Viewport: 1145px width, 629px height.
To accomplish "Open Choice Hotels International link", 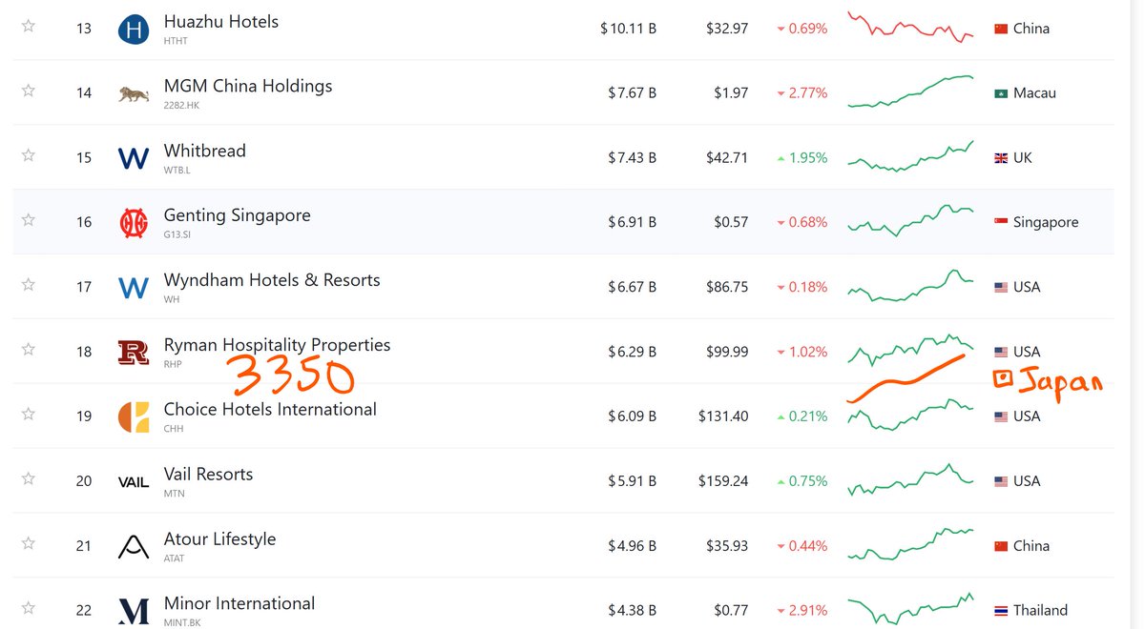I will [270, 410].
